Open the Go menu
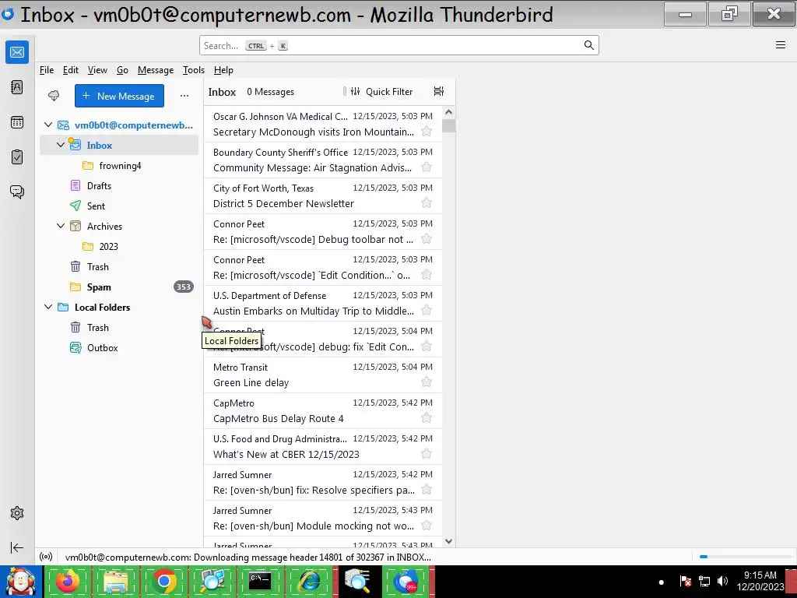The height and width of the screenshot is (598, 797). pos(122,70)
